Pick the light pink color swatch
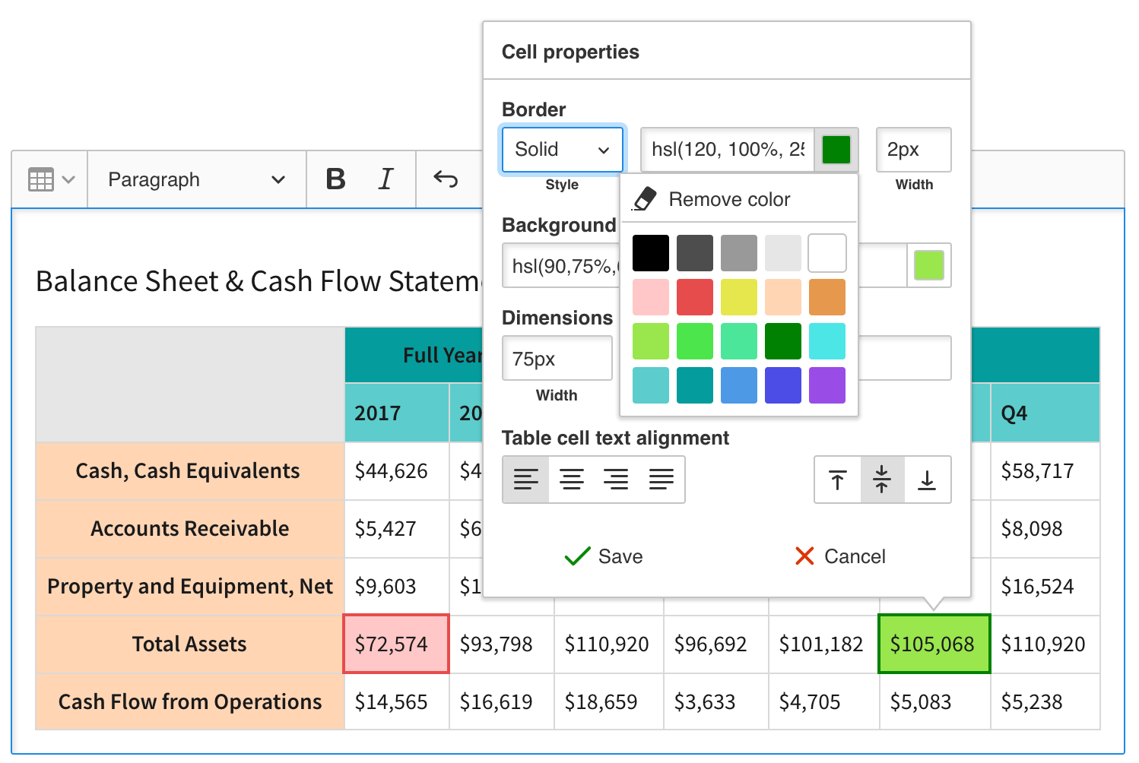This screenshot has height=763, width=1139. click(651, 297)
